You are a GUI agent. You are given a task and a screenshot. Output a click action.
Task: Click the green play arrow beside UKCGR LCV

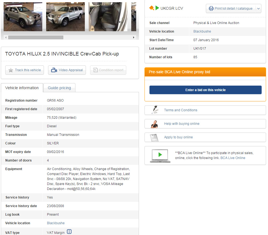pyautogui.click(x=157, y=8)
